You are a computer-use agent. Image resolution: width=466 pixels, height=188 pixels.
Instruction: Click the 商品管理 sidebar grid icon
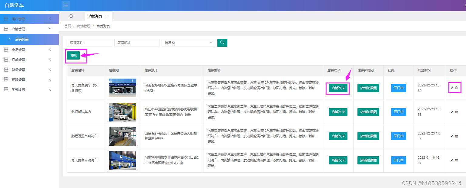6,50
